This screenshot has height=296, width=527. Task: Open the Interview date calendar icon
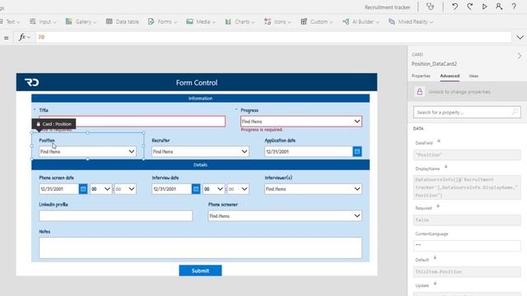(x=196, y=189)
